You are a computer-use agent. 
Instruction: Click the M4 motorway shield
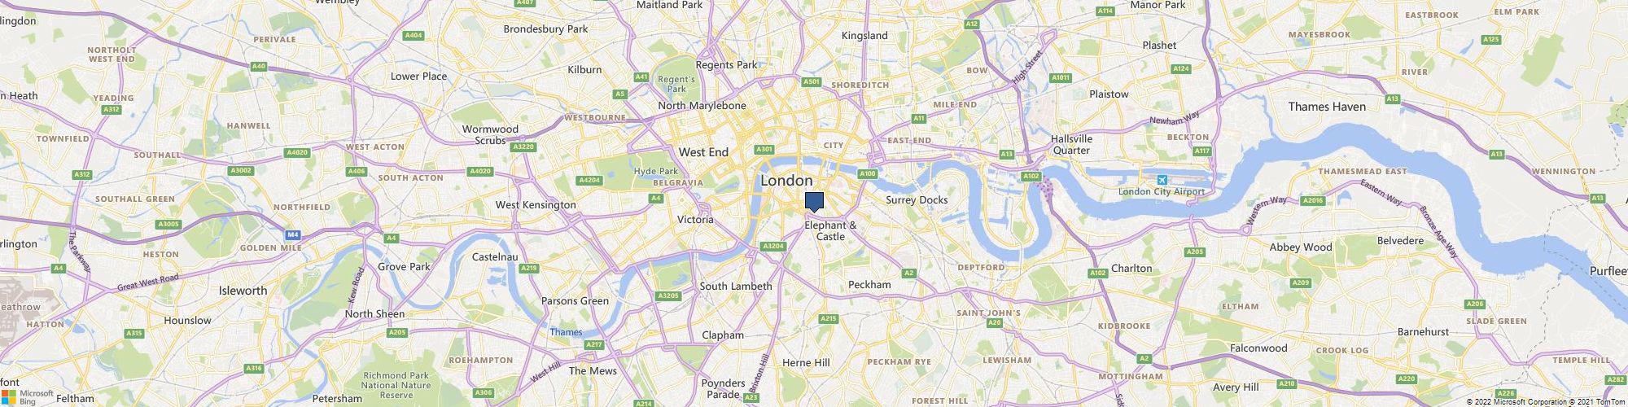point(294,235)
